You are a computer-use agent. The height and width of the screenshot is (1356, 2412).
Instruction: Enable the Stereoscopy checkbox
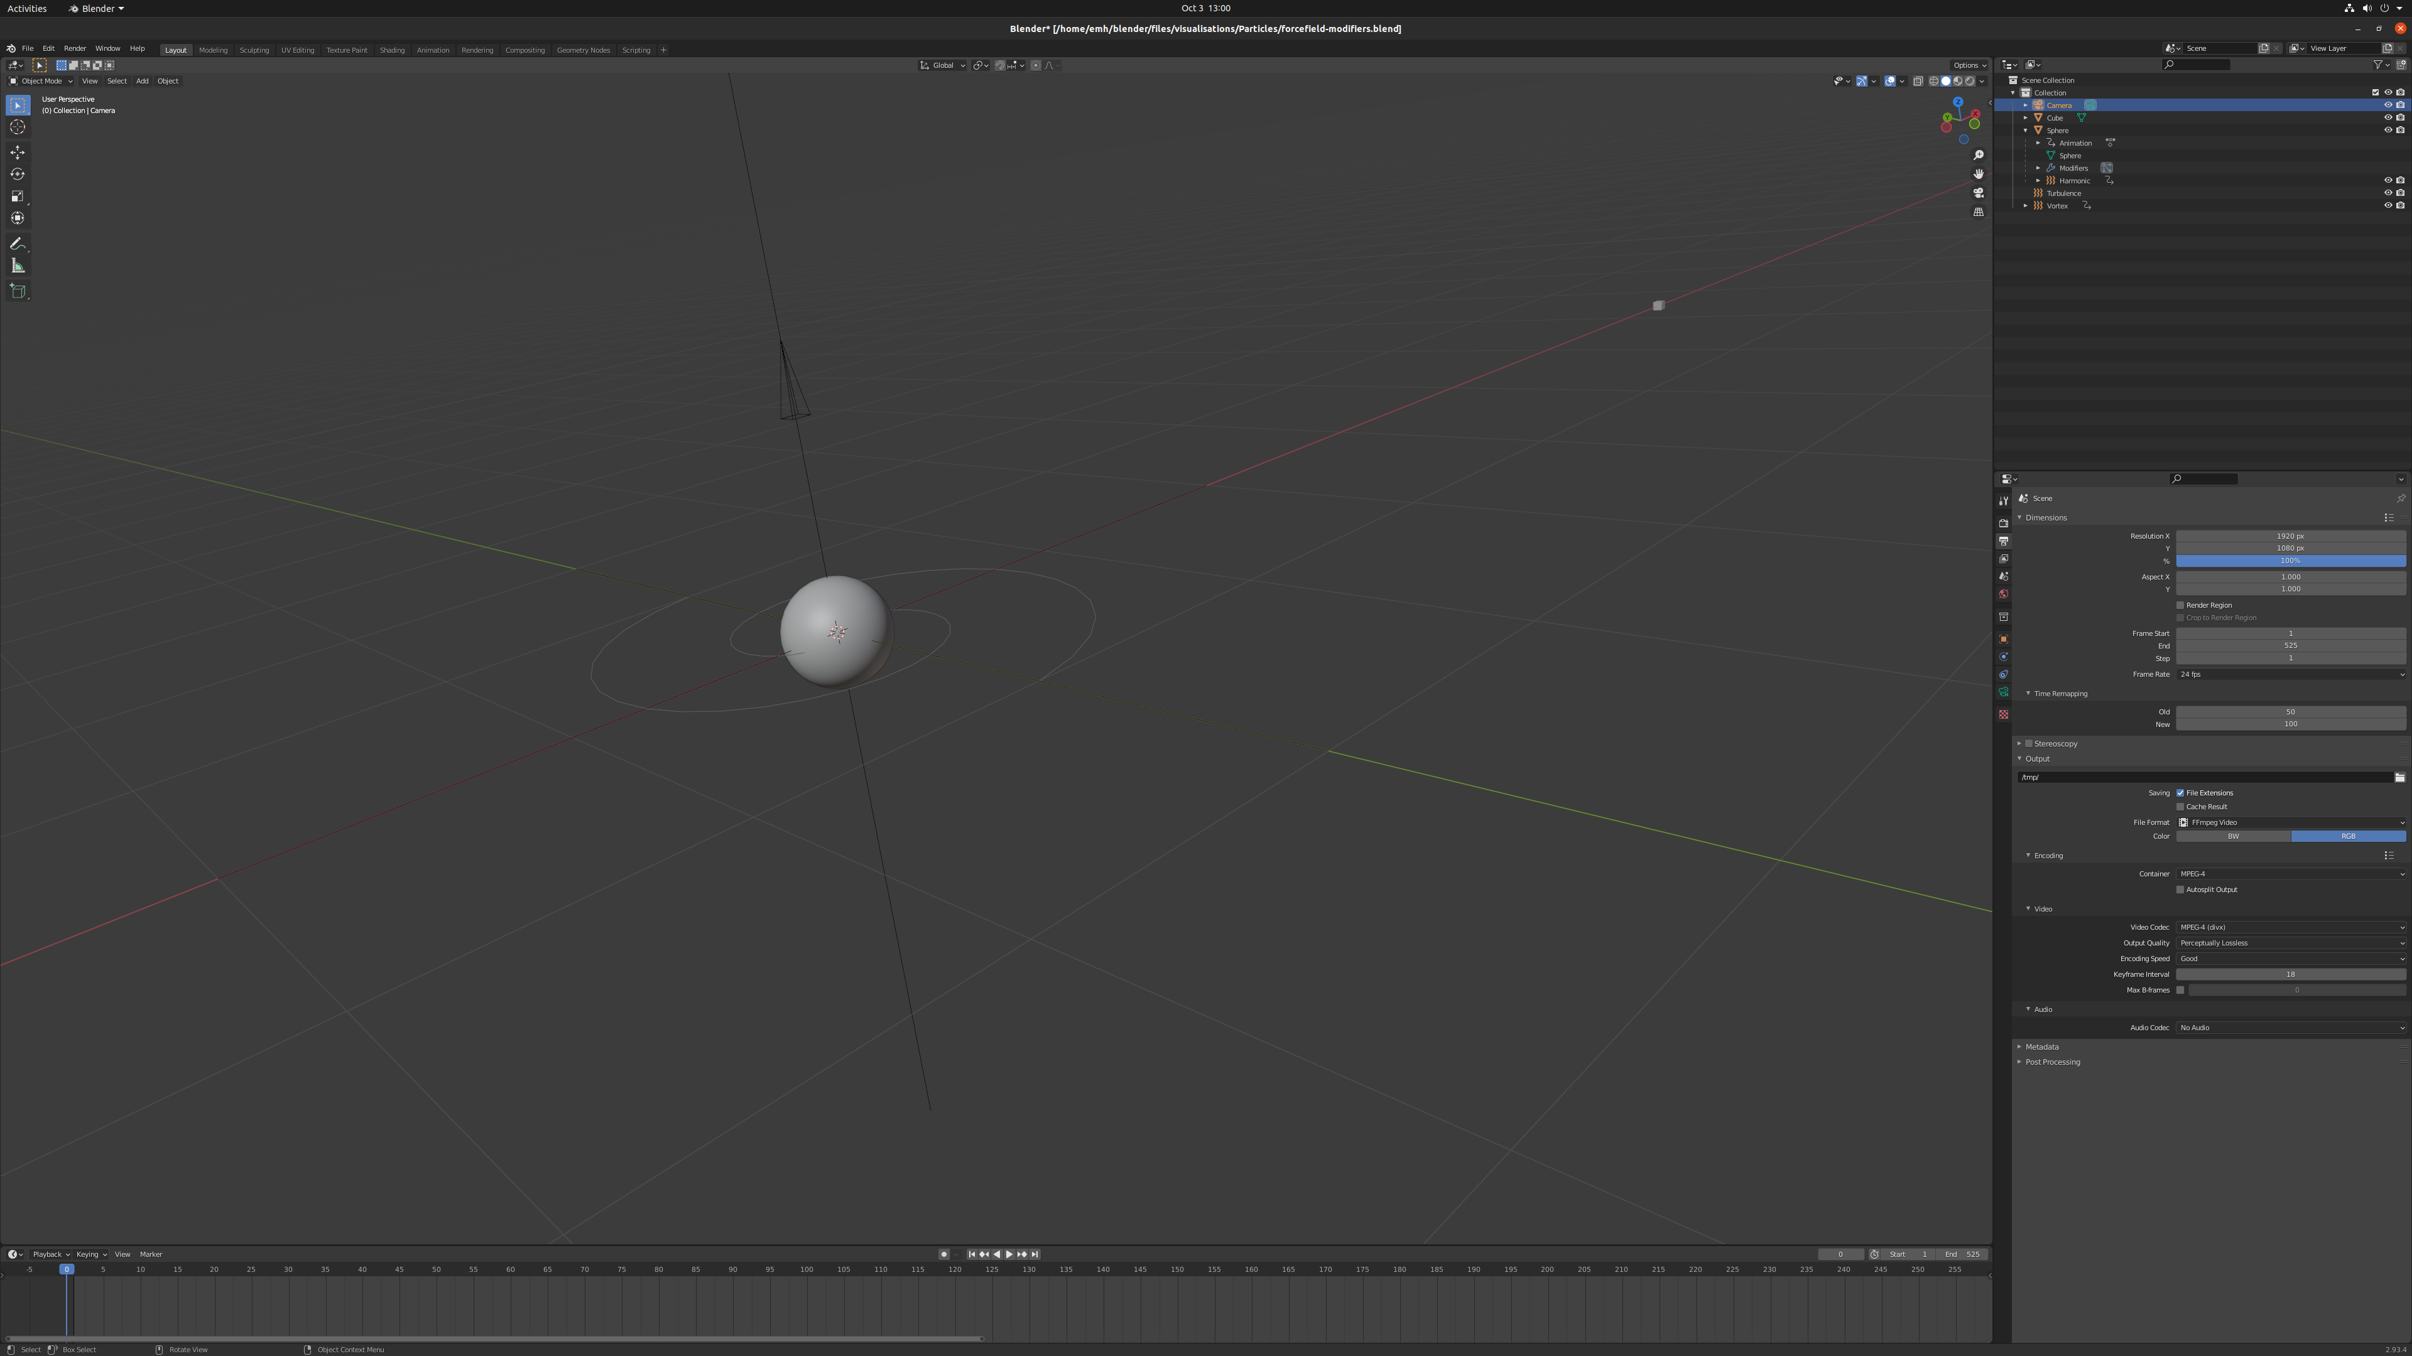pos(2029,744)
